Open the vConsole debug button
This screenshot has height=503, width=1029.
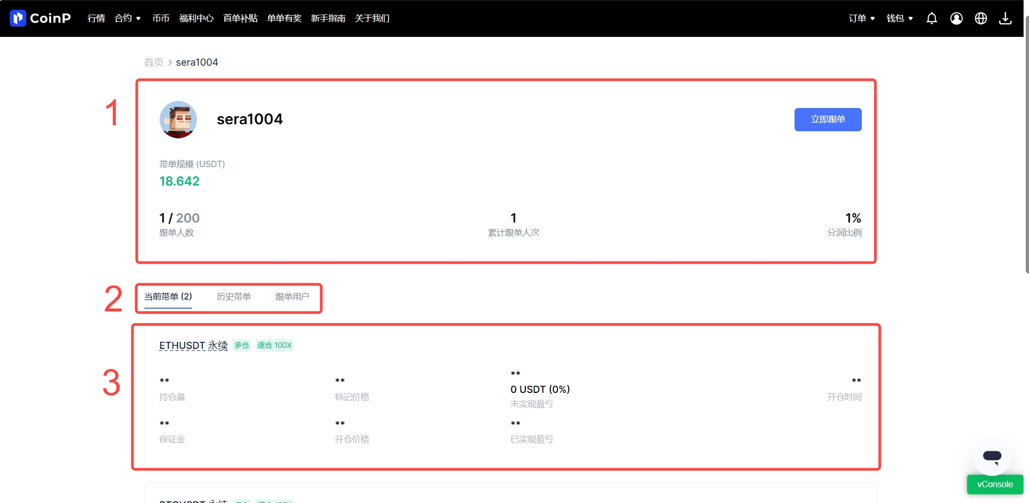coord(994,485)
